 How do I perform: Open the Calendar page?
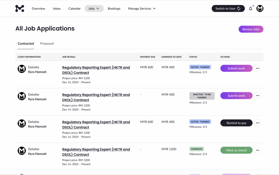(74, 8)
